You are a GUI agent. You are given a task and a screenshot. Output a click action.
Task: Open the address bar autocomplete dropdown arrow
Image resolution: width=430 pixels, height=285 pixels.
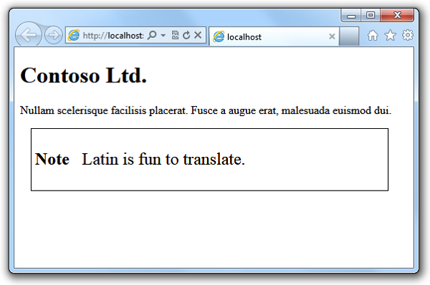[x=163, y=35]
